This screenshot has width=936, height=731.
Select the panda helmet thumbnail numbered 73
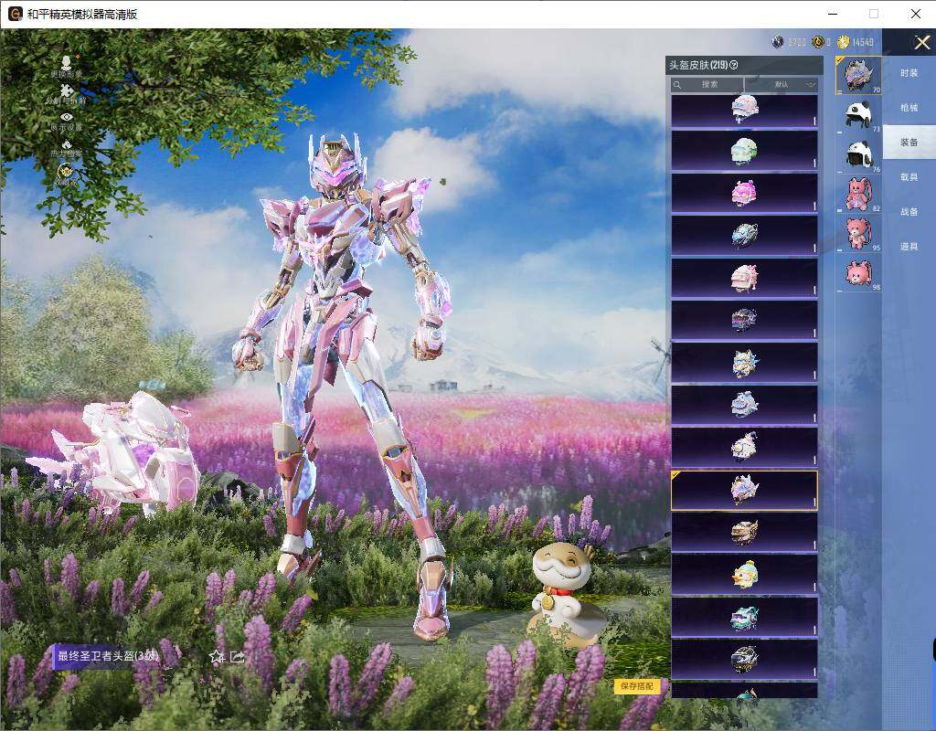(858, 115)
